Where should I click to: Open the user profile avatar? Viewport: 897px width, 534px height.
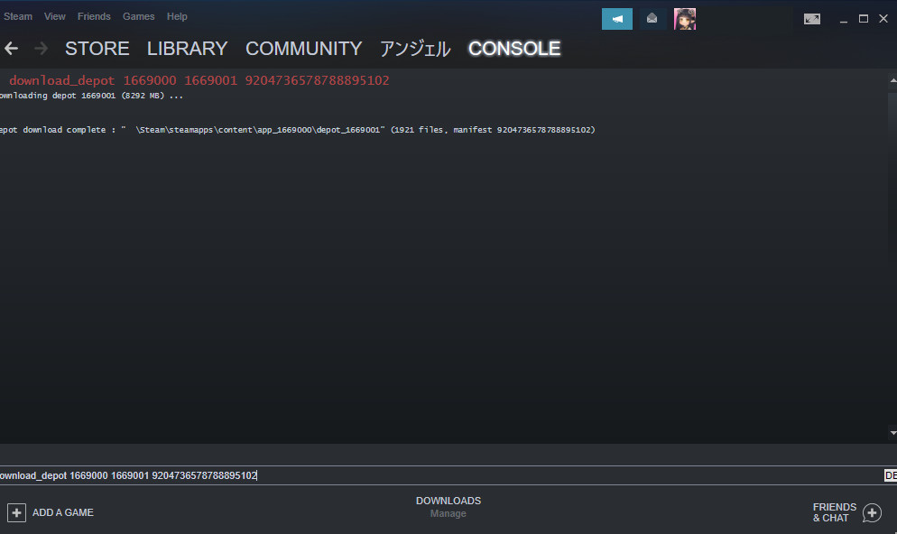click(684, 19)
